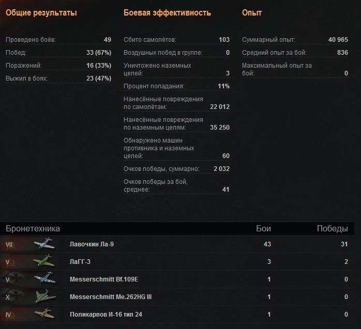Sort table by the Победы column header

coord(333,228)
